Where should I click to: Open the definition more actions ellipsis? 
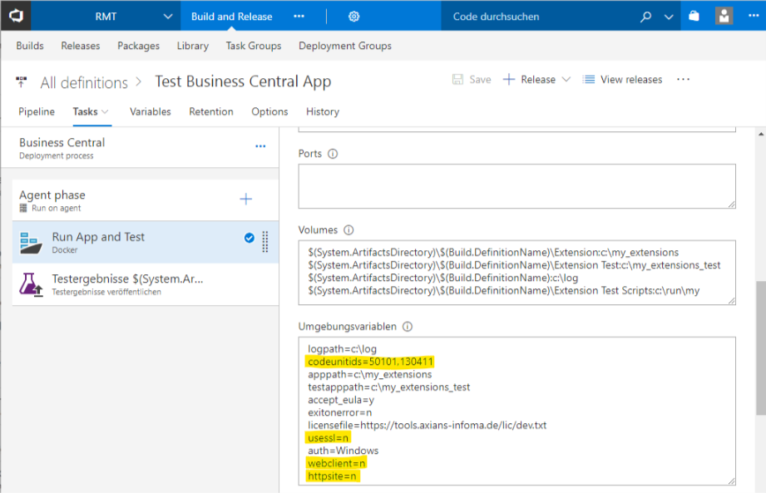tap(683, 80)
